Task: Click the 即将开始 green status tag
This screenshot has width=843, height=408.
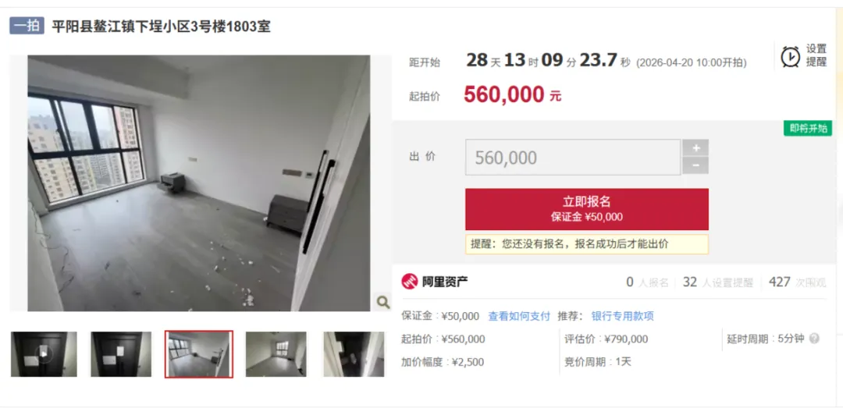Action: 808,129
